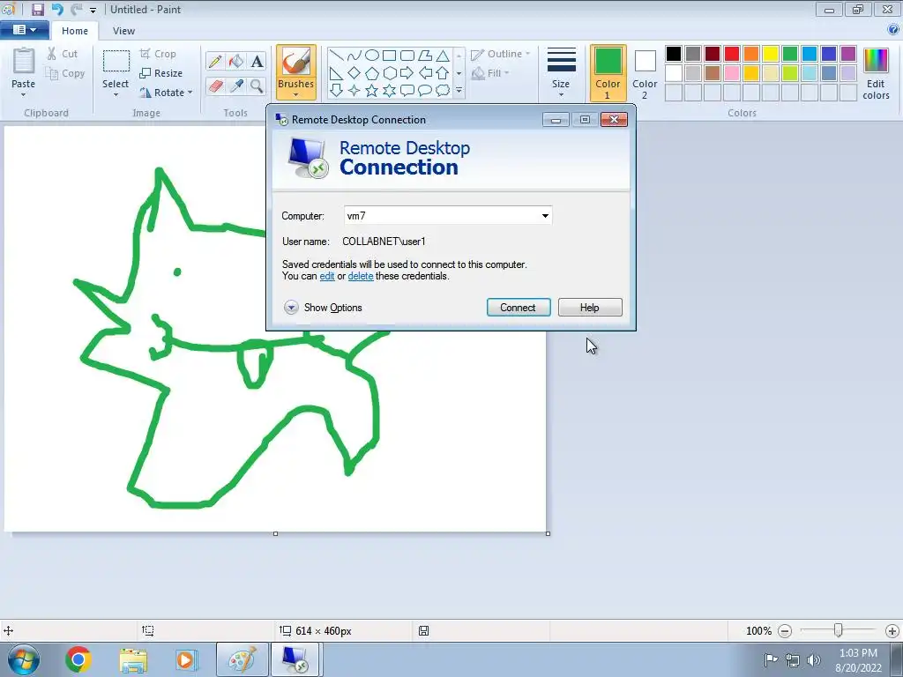903x677 pixels.
Task: Select the Text tool
Action: 257,62
